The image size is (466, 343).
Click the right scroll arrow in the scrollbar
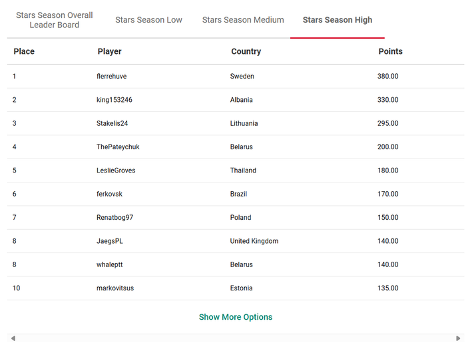click(458, 338)
